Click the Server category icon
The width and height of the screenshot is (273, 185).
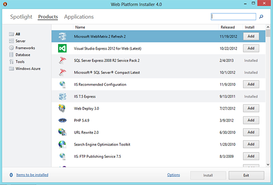pyautogui.click(x=11, y=41)
